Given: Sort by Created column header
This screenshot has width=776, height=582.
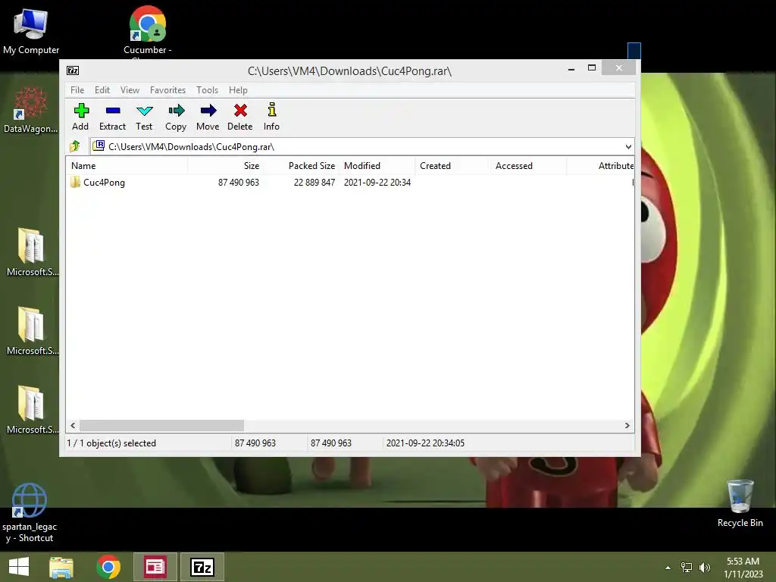Looking at the screenshot, I should (x=453, y=166).
